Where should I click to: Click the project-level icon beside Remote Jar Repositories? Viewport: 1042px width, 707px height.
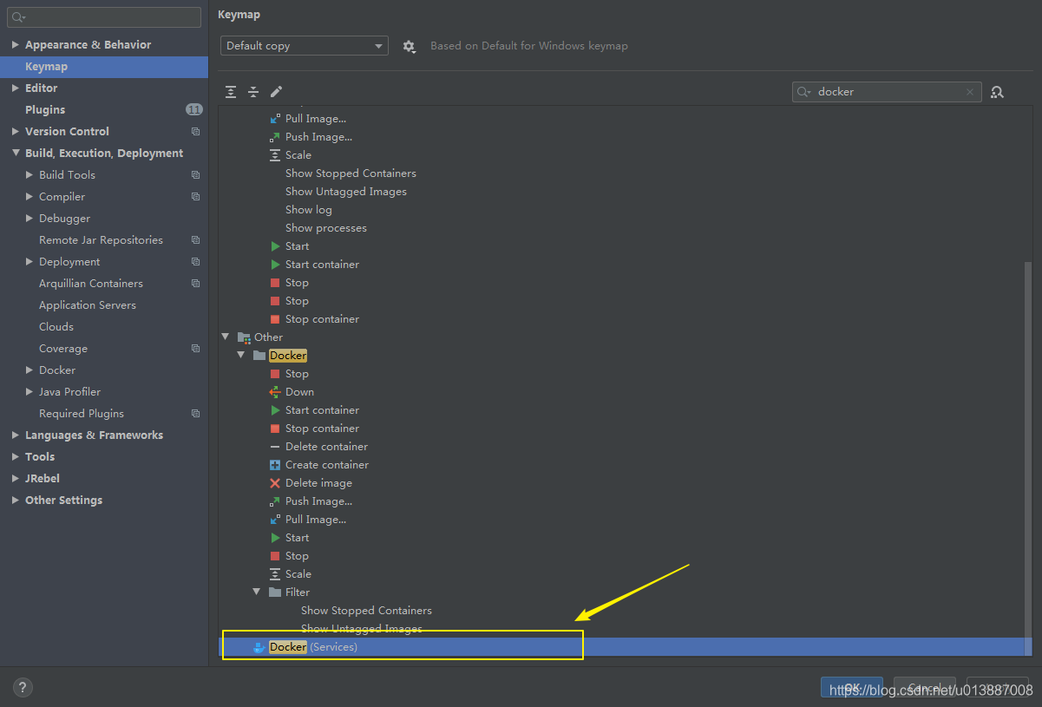[x=195, y=240]
